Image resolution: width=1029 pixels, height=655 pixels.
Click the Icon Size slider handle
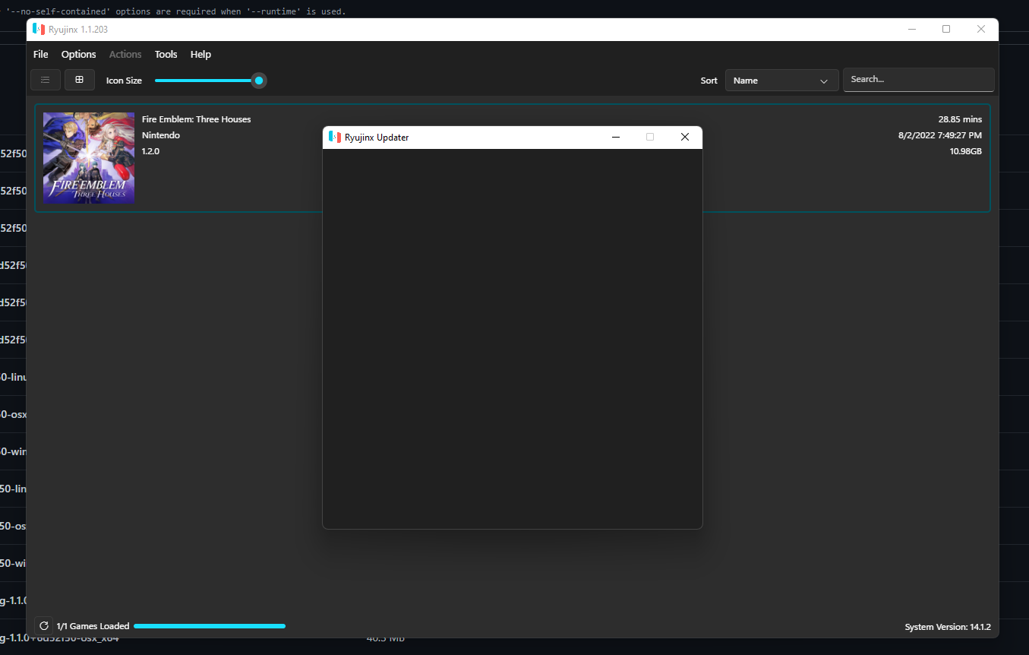tap(259, 81)
